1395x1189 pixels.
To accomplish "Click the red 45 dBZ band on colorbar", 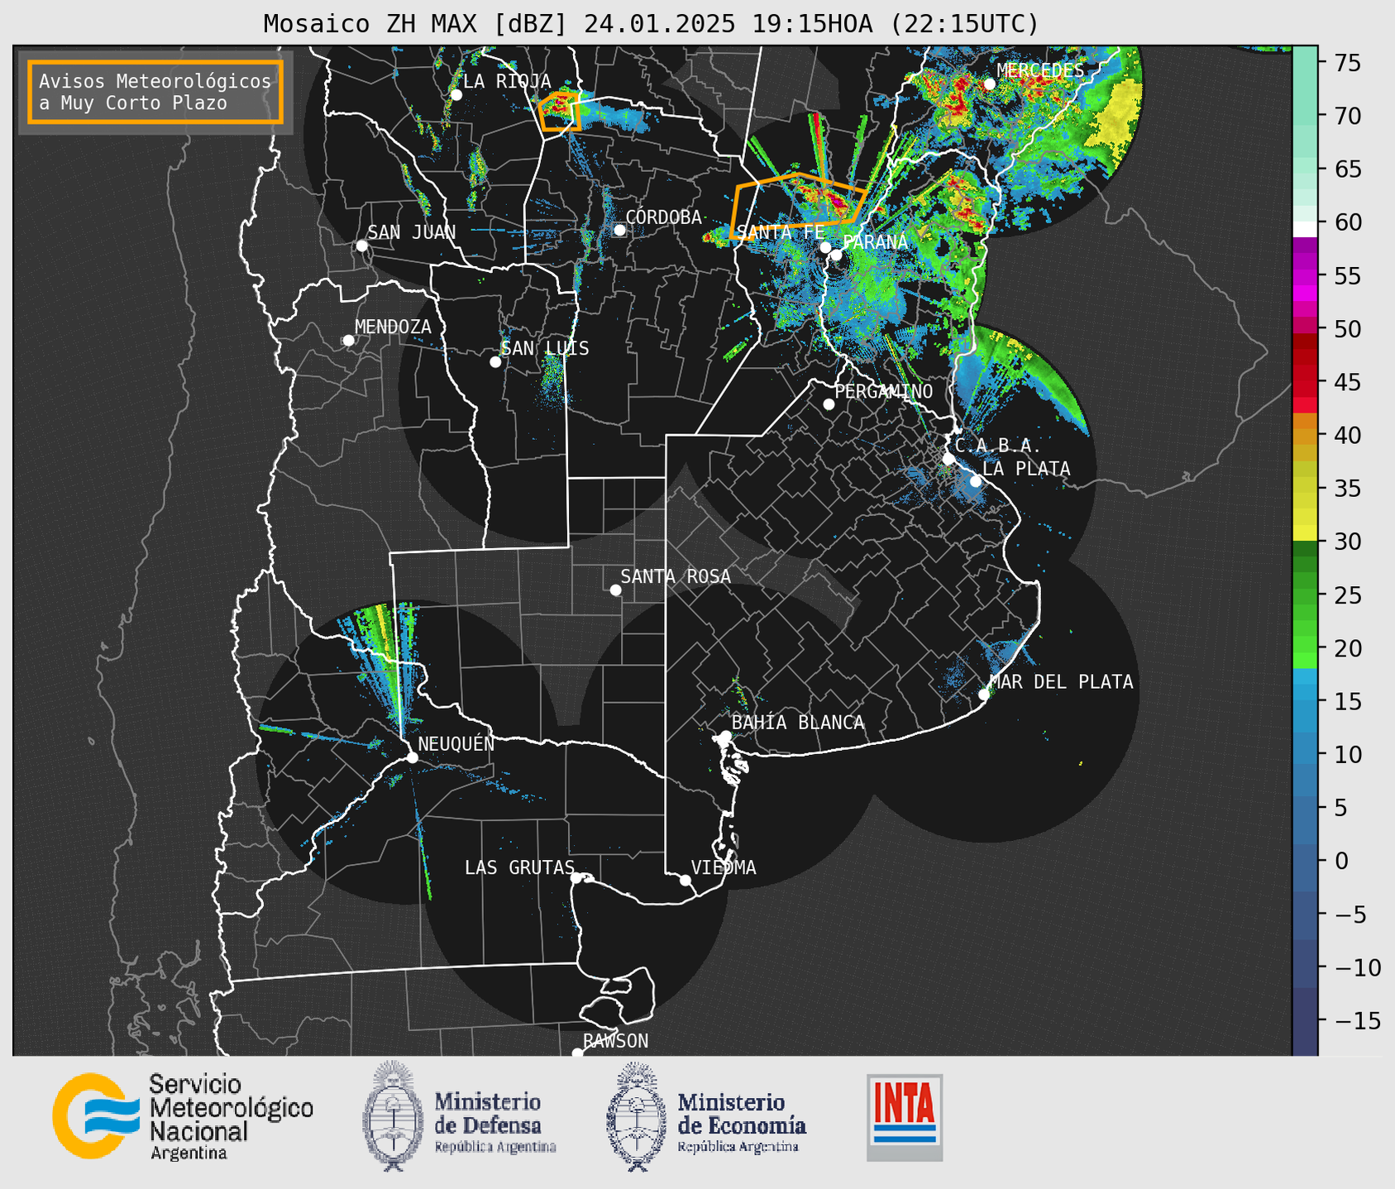I will tap(1305, 382).
